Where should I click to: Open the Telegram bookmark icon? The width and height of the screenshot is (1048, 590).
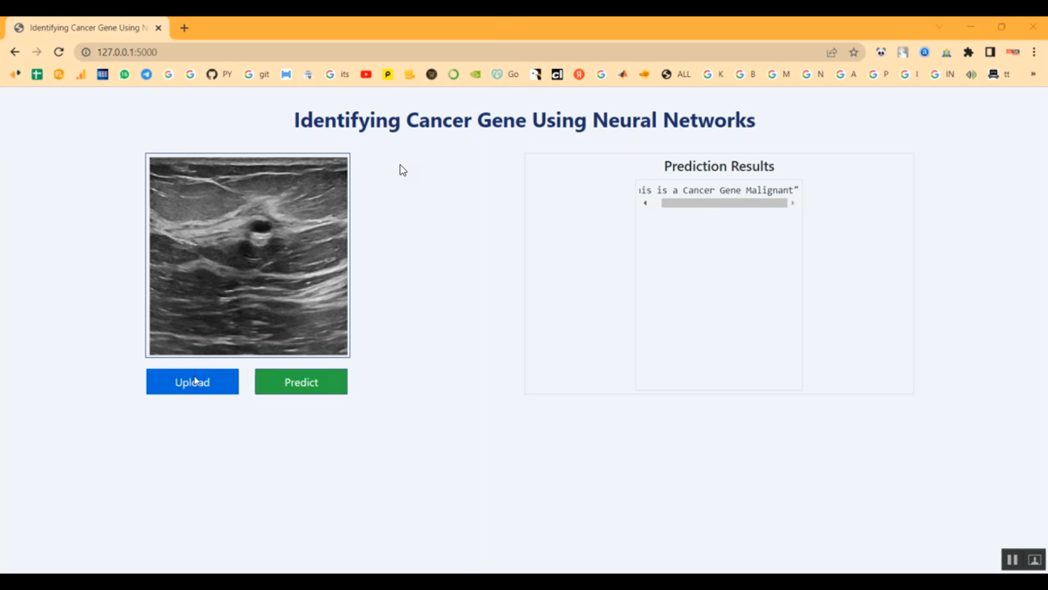click(x=146, y=74)
